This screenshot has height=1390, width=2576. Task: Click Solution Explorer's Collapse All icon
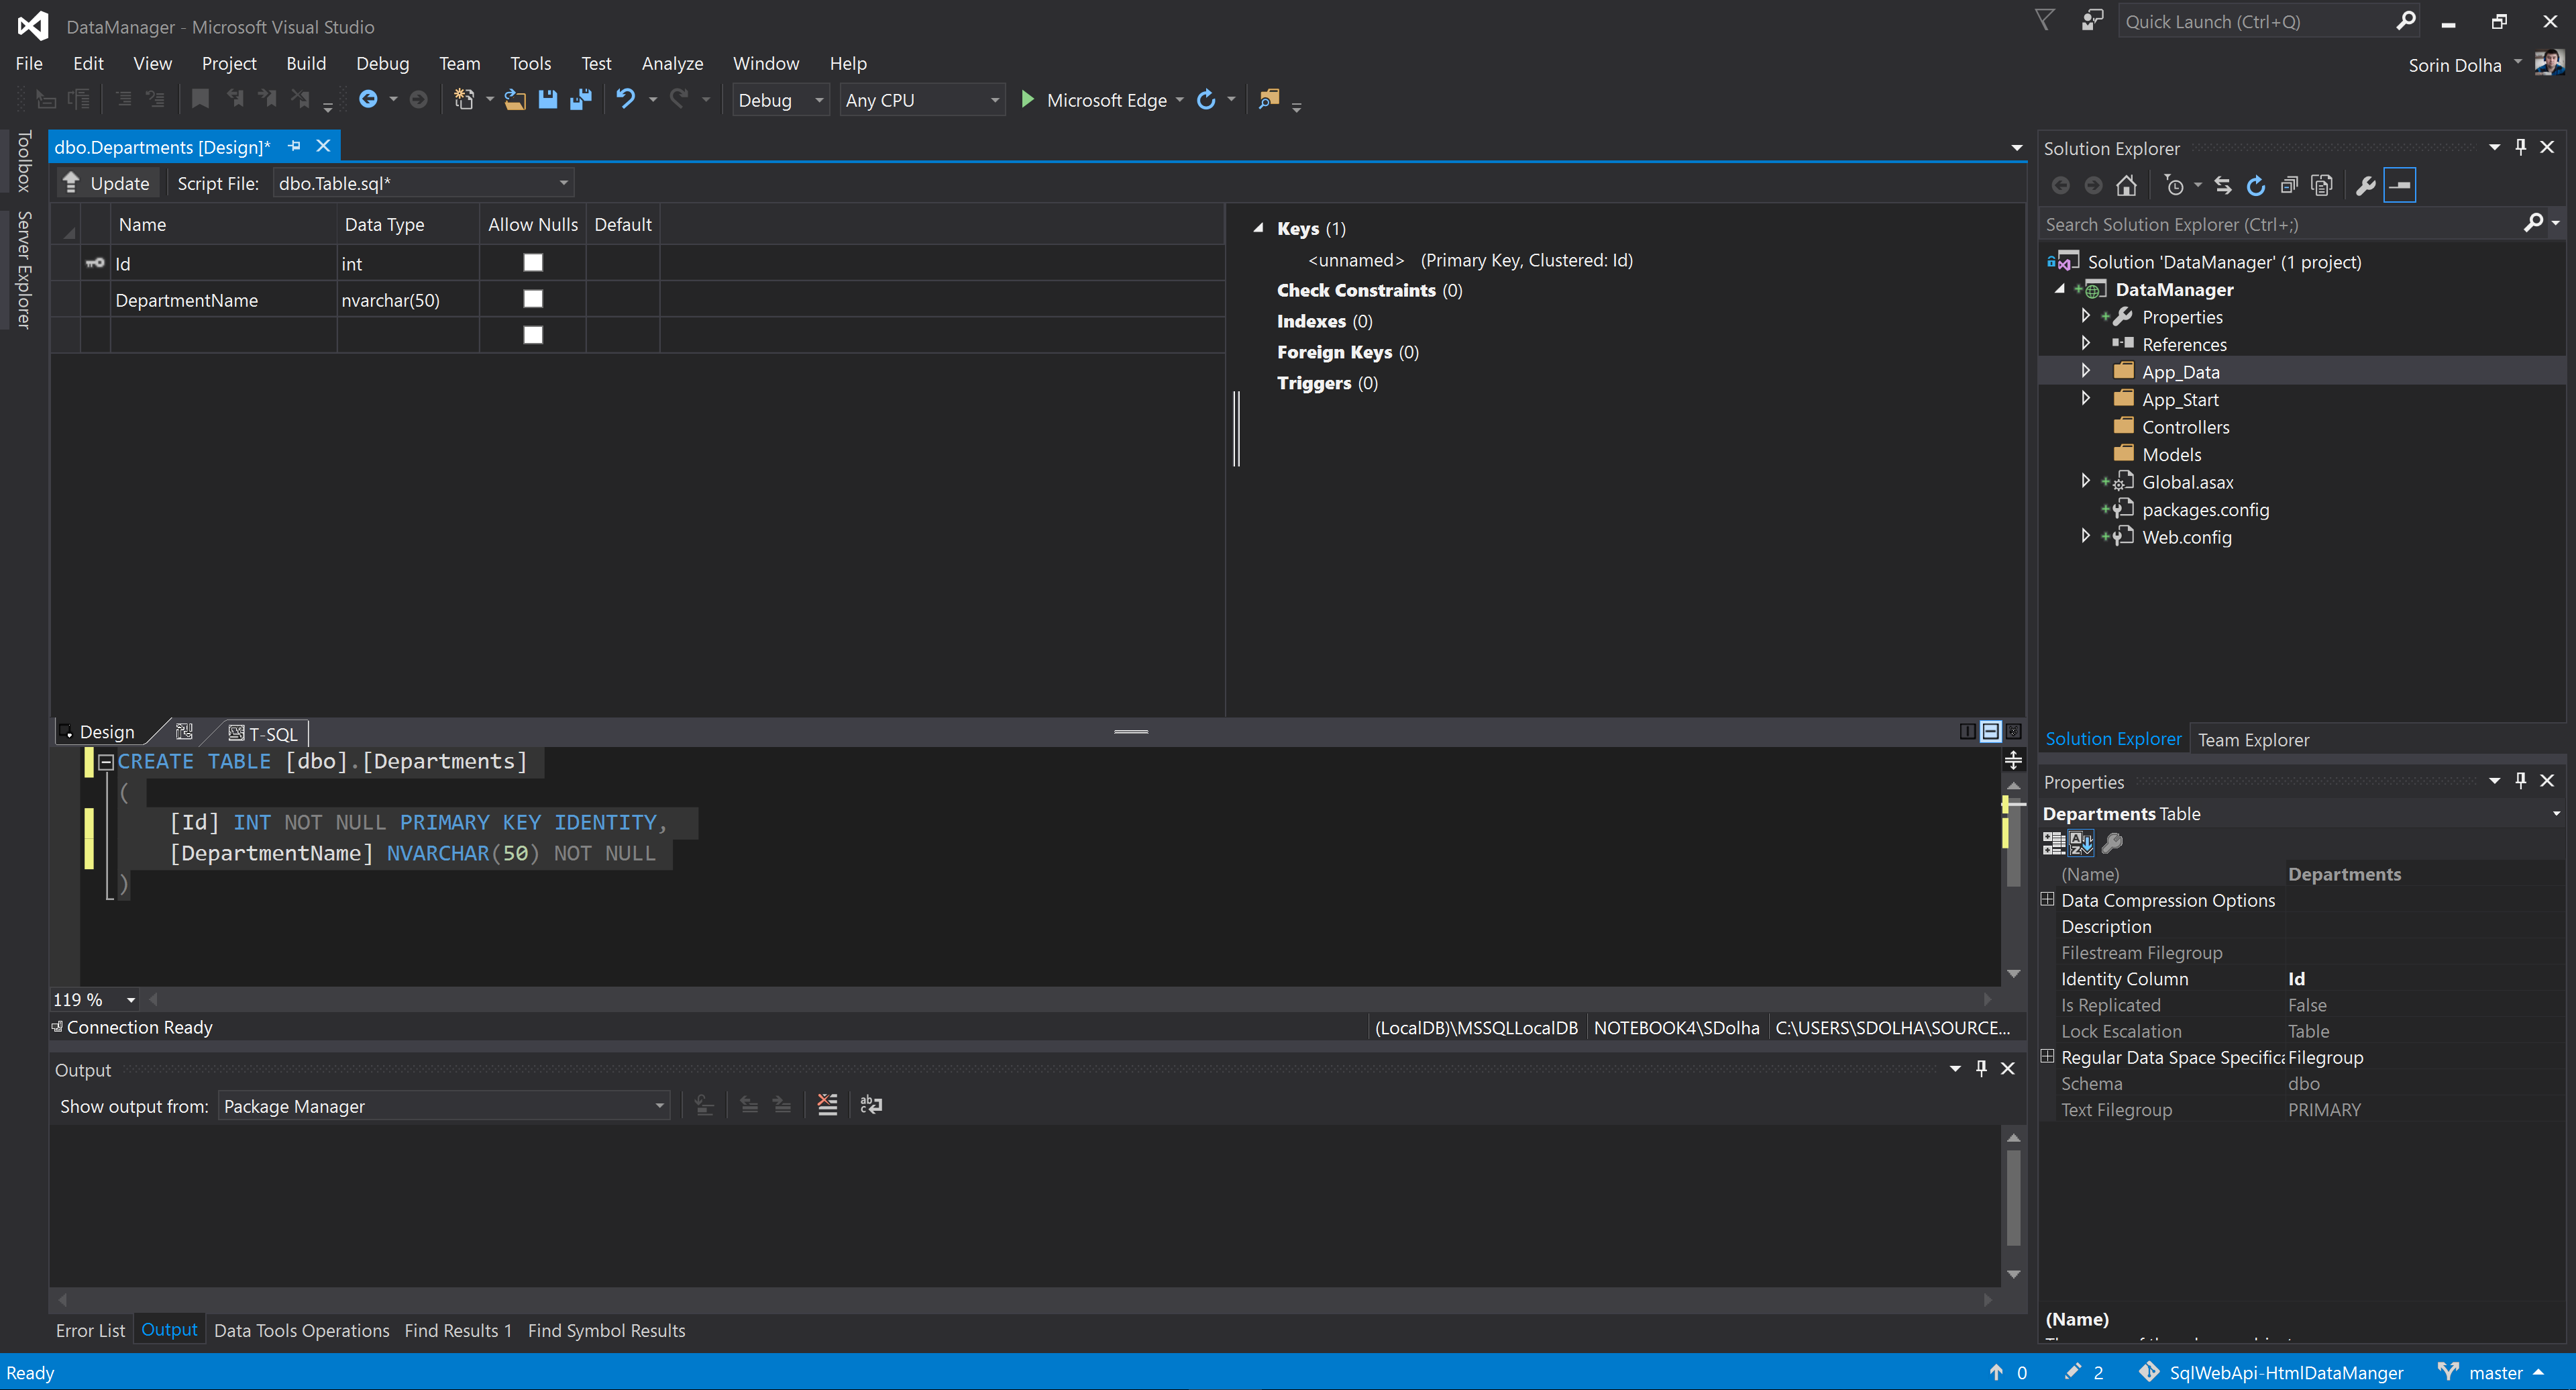click(2289, 185)
